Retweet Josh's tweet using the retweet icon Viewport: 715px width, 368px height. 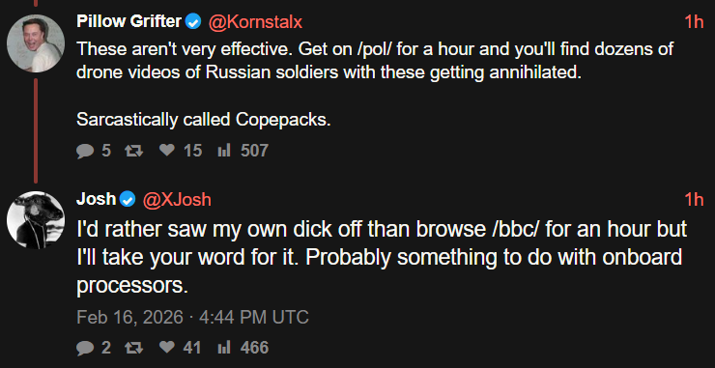click(133, 349)
